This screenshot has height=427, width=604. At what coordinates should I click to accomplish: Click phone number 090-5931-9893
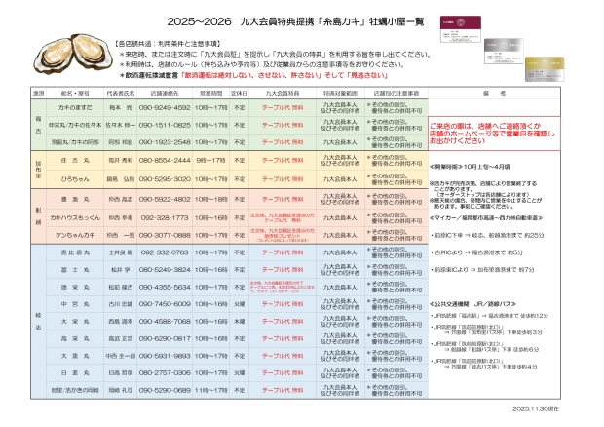[x=165, y=356]
